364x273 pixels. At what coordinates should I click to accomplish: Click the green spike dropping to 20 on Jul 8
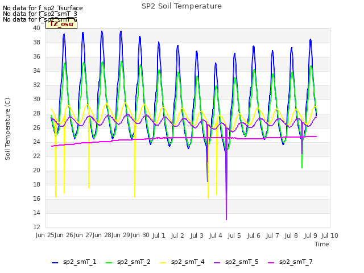click(x=302, y=160)
